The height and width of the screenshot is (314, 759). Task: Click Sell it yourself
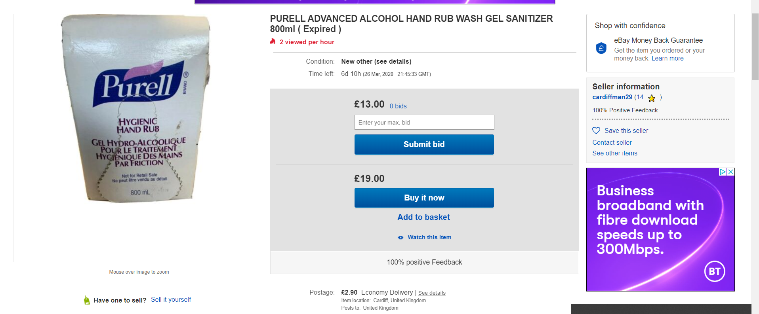pos(171,300)
